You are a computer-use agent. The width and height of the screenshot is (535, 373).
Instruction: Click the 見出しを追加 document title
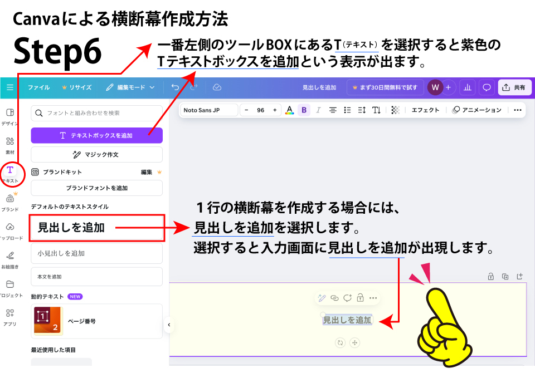point(319,87)
